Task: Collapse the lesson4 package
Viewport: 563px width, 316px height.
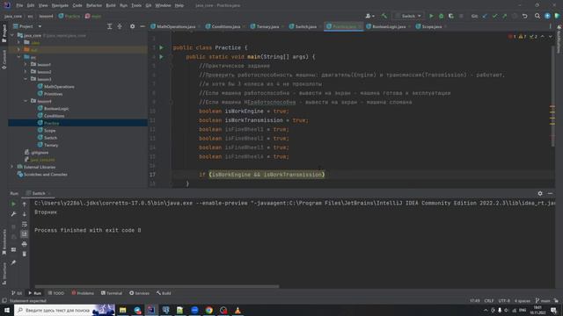Action: click(26, 101)
